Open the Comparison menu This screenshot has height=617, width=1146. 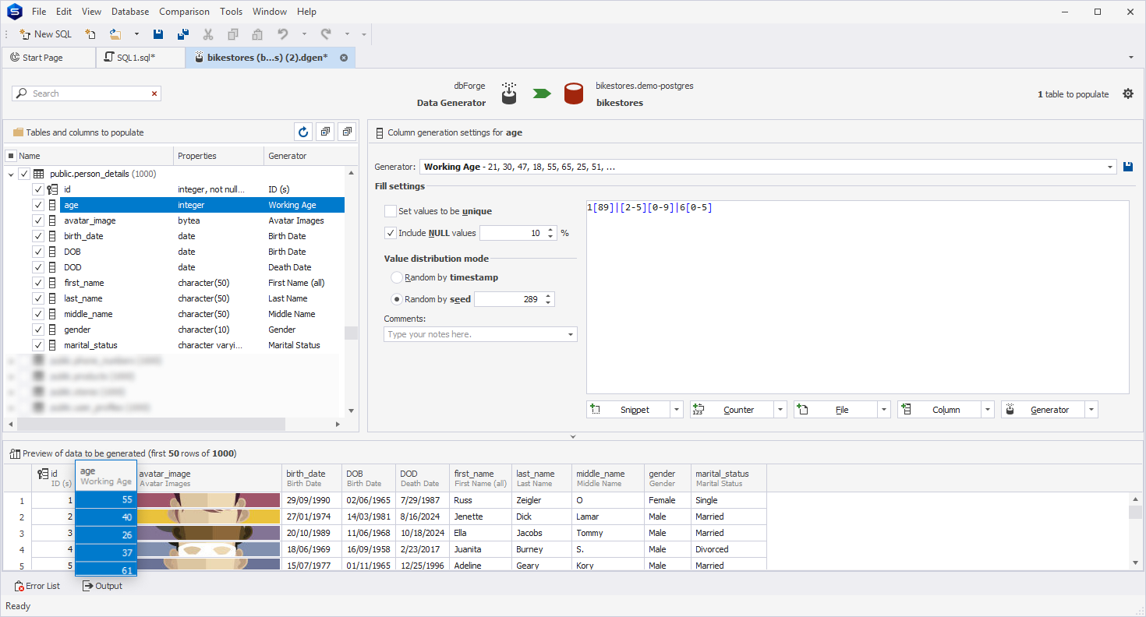point(184,12)
